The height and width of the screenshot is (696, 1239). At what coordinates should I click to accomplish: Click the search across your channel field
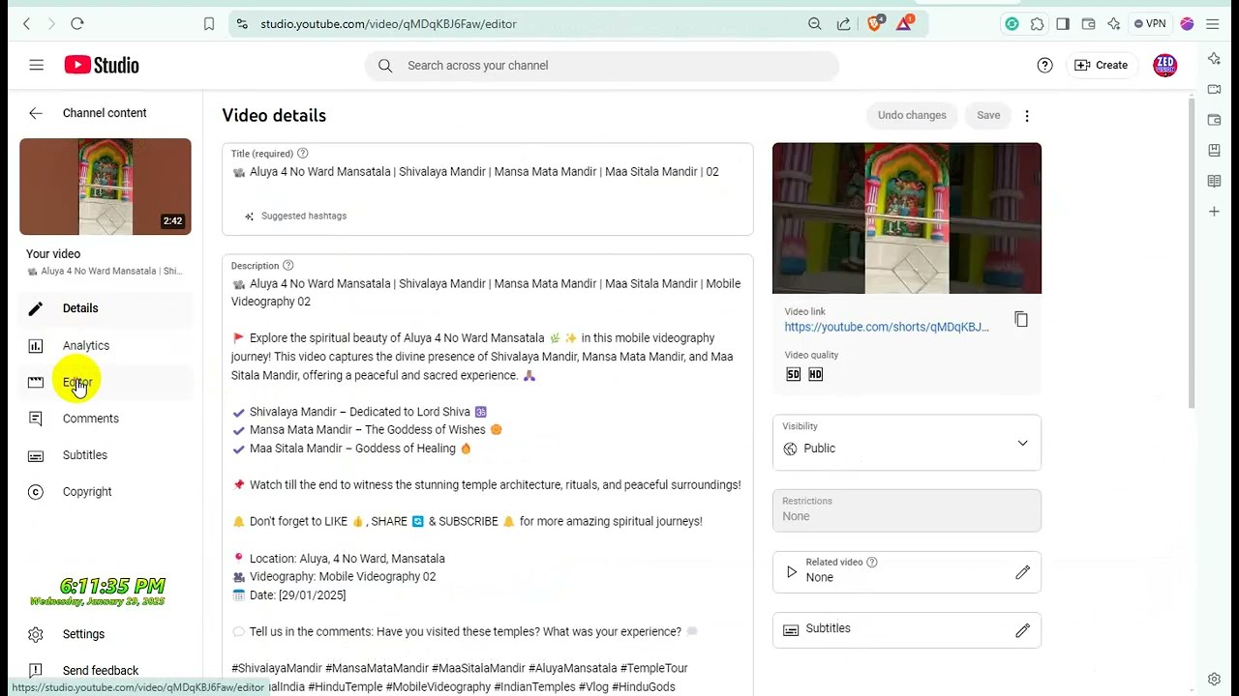(x=602, y=66)
